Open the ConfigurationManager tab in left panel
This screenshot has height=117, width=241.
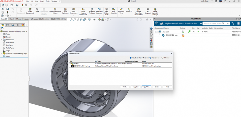[x=13, y=25]
